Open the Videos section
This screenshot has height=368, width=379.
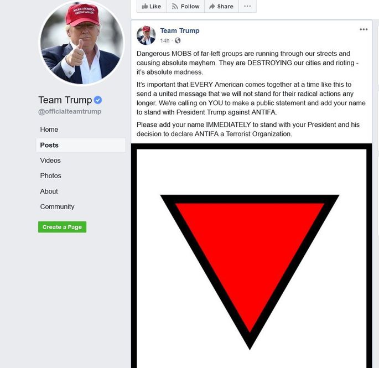pos(50,160)
